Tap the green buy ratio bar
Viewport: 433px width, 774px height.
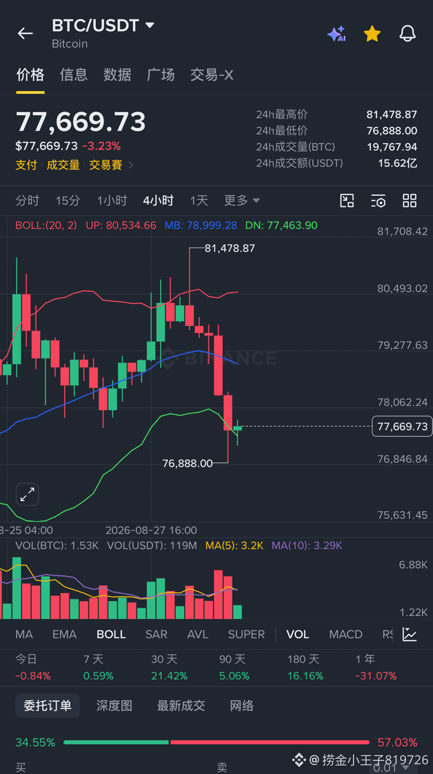coord(116,742)
